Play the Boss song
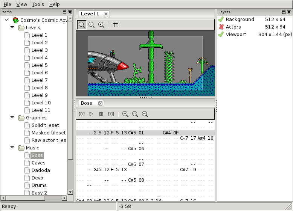The height and width of the screenshot is (211, 293). [x=91, y=114]
